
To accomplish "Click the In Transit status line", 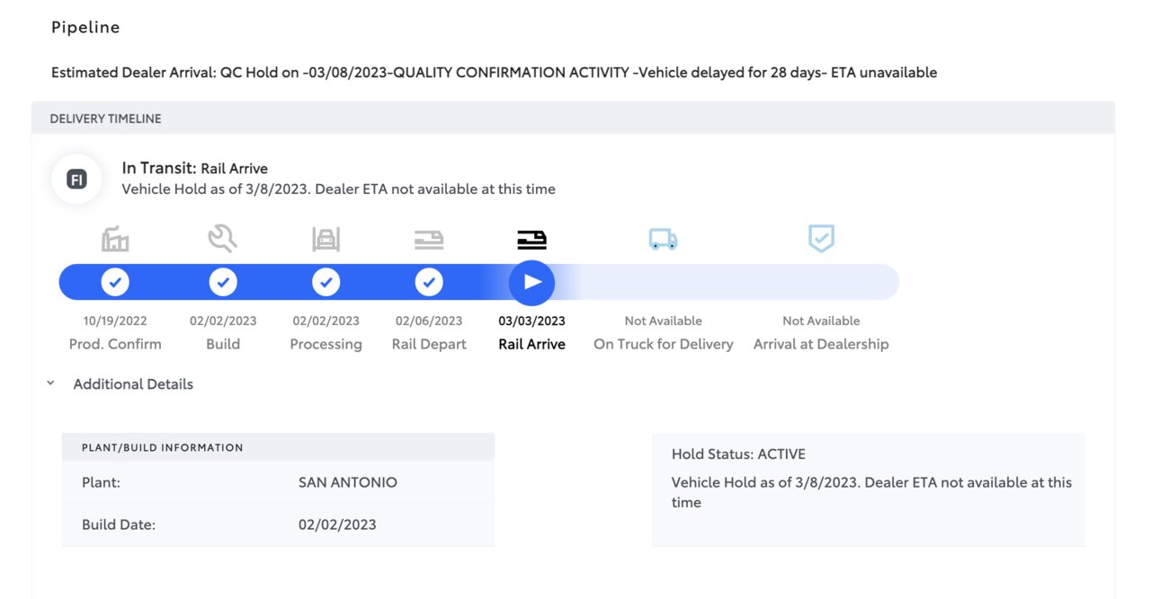I will [194, 168].
